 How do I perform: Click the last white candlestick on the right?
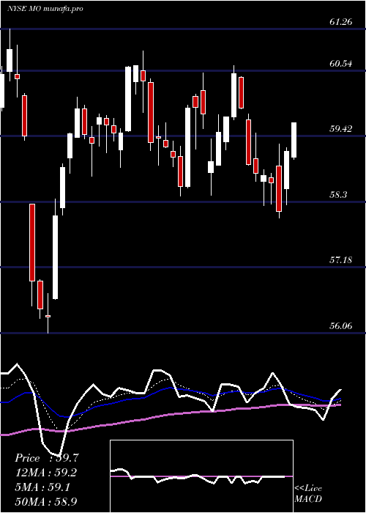(x=294, y=140)
